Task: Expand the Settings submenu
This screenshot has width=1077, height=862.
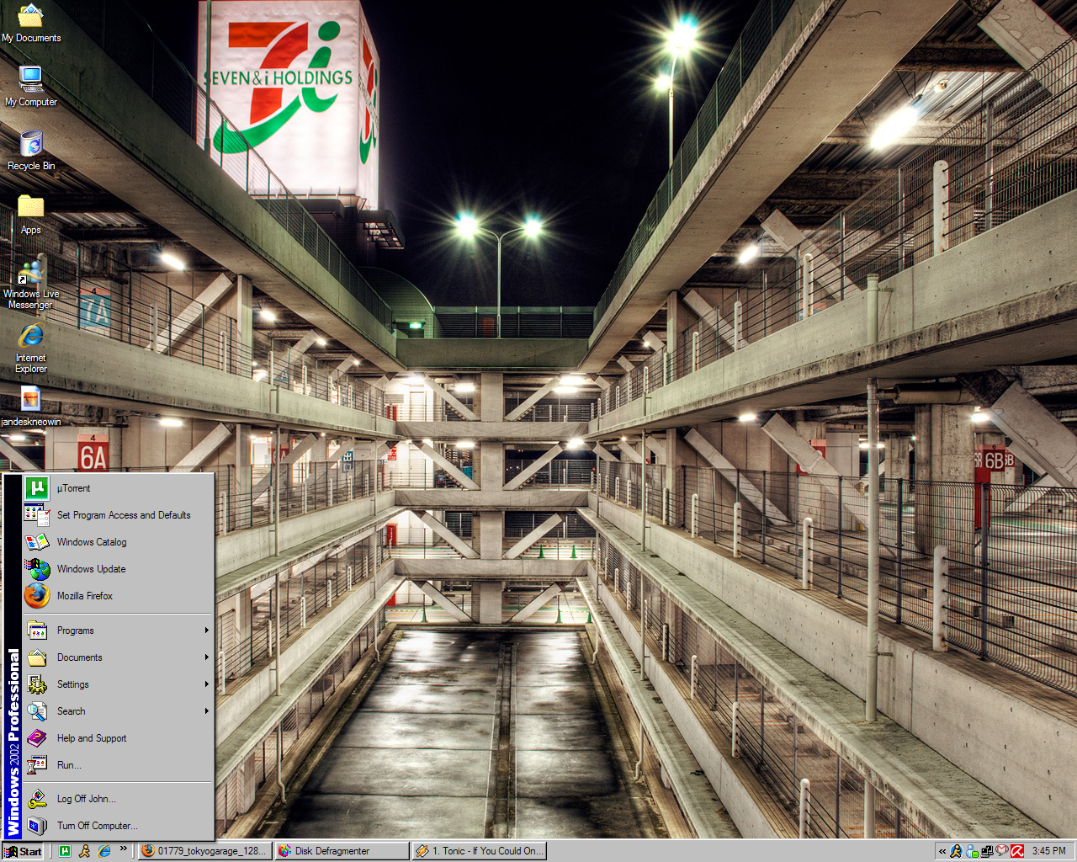Action: (x=118, y=684)
